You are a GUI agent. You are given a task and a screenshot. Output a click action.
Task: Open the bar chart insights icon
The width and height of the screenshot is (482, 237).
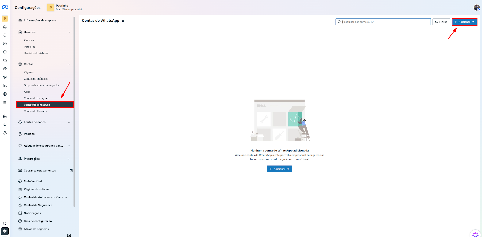5,86
